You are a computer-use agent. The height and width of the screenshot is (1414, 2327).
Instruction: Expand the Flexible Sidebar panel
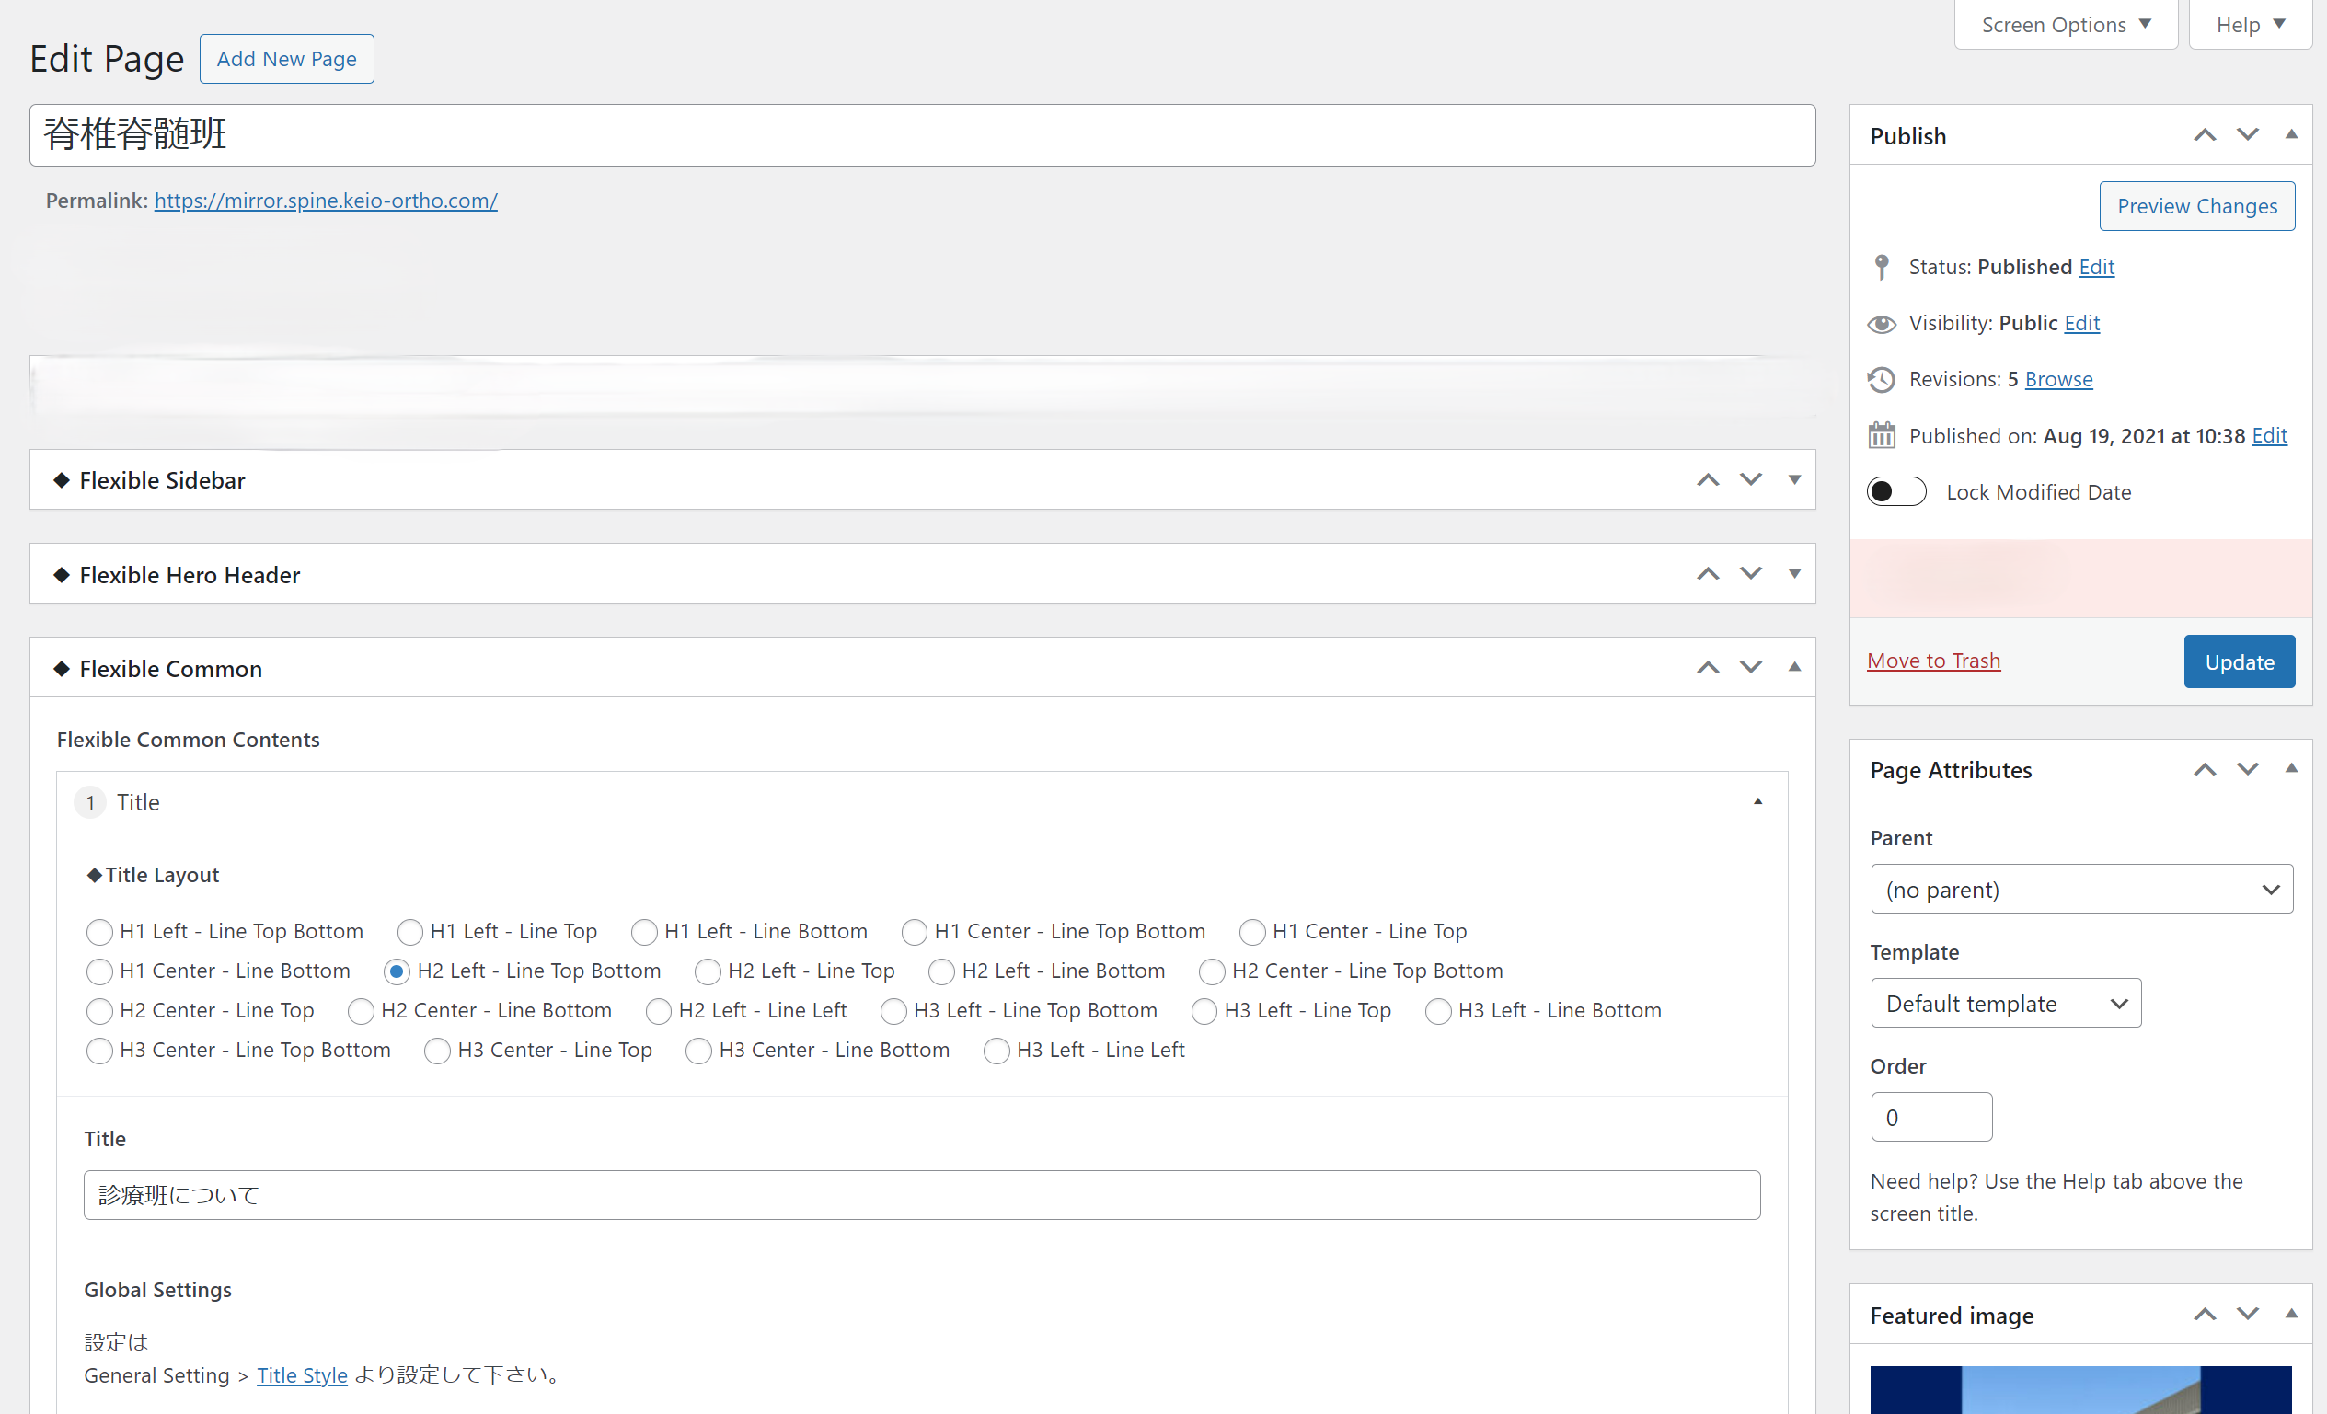click(x=1794, y=480)
